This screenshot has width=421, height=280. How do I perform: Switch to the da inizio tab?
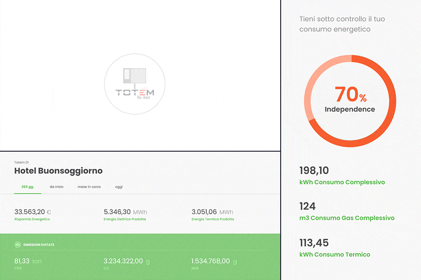[x=57, y=187]
